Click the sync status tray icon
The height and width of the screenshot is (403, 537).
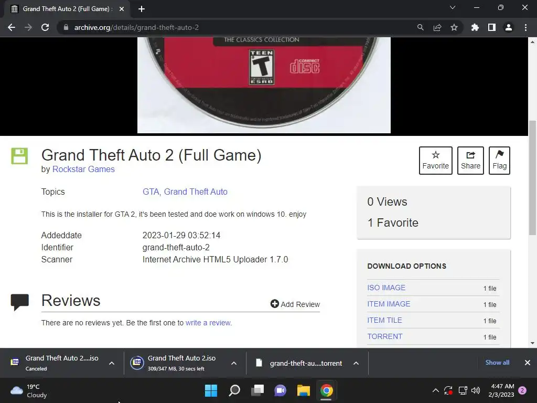point(448,390)
